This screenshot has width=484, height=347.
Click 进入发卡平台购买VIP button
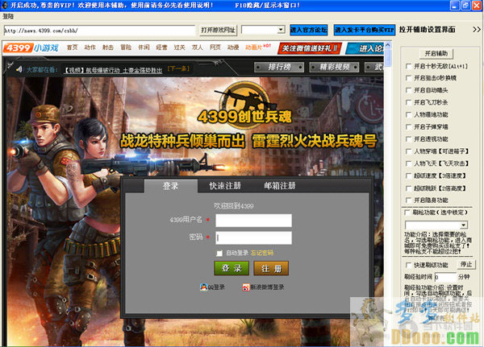[365, 30]
